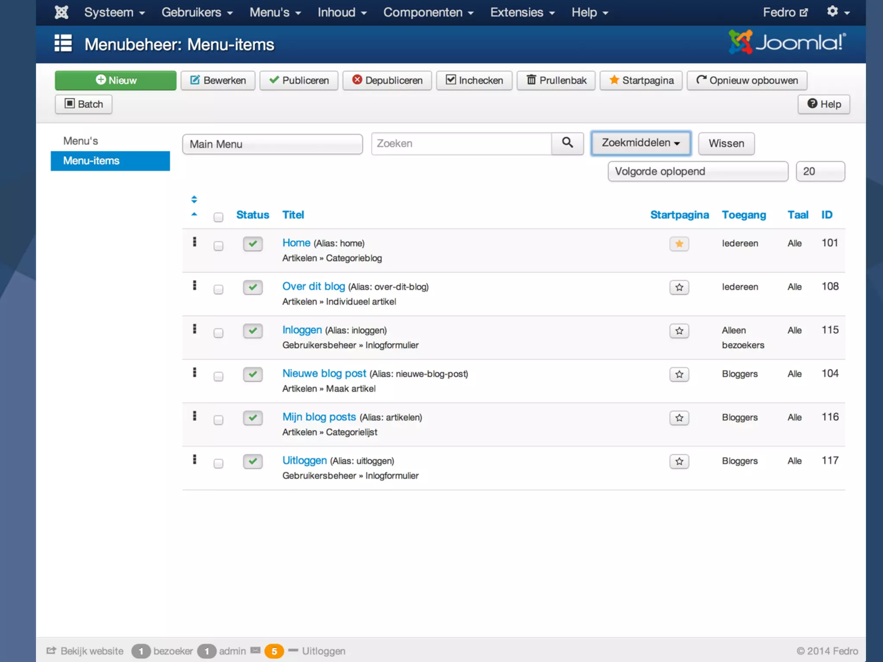The height and width of the screenshot is (662, 883).
Task: Tick checkbox for Nieuwe blog post
Action: [x=218, y=376]
